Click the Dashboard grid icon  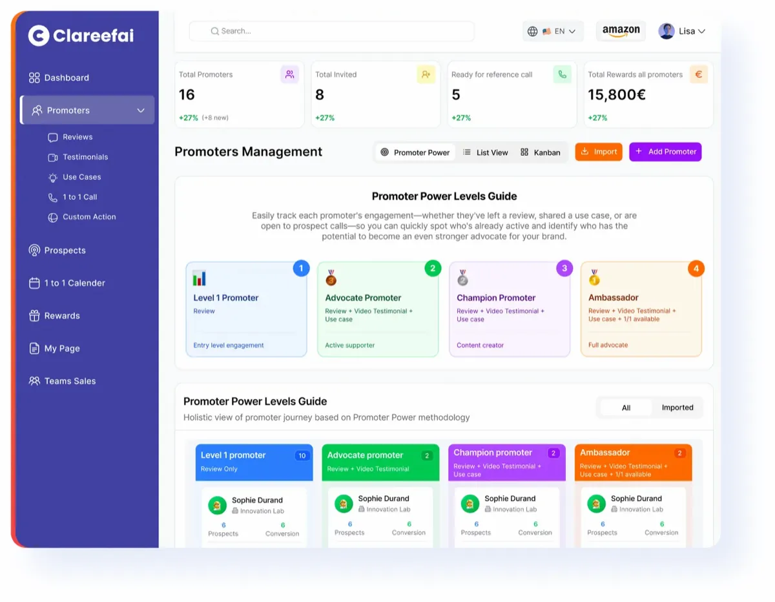tap(34, 78)
